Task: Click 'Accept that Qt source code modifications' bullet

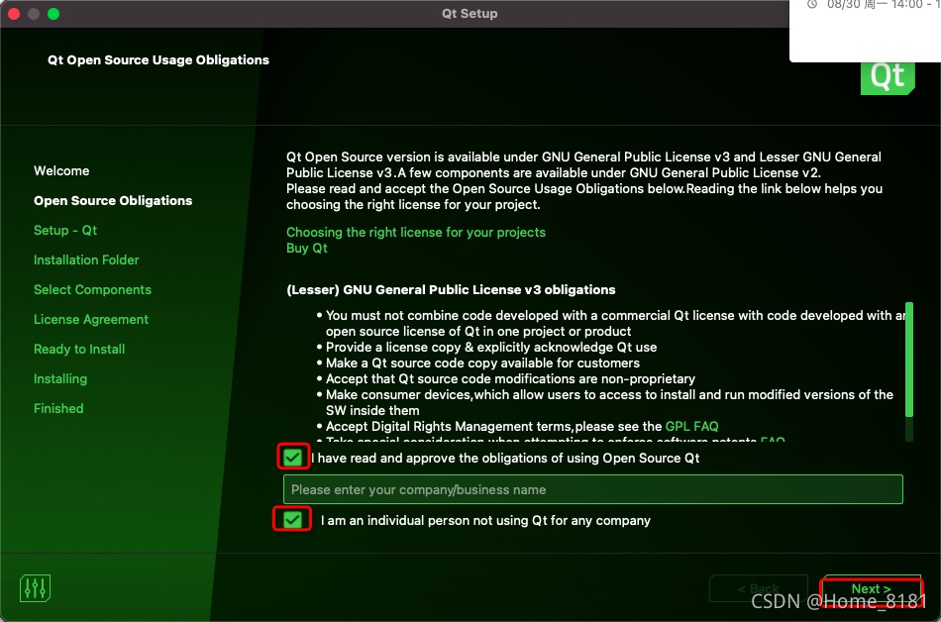Action: pos(510,379)
